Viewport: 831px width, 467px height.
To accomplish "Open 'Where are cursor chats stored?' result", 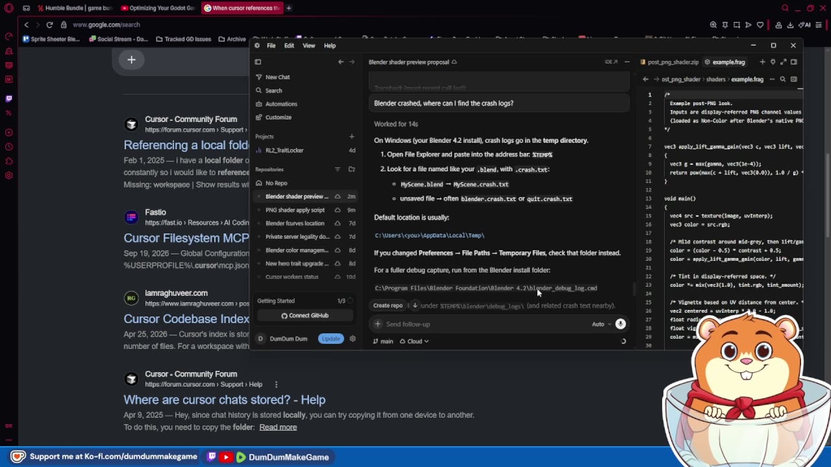I will coord(225,400).
